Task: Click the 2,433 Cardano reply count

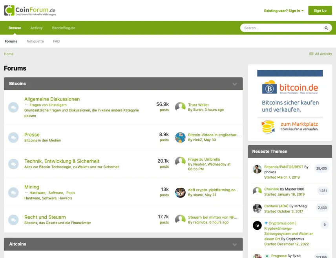Action: click(322, 208)
